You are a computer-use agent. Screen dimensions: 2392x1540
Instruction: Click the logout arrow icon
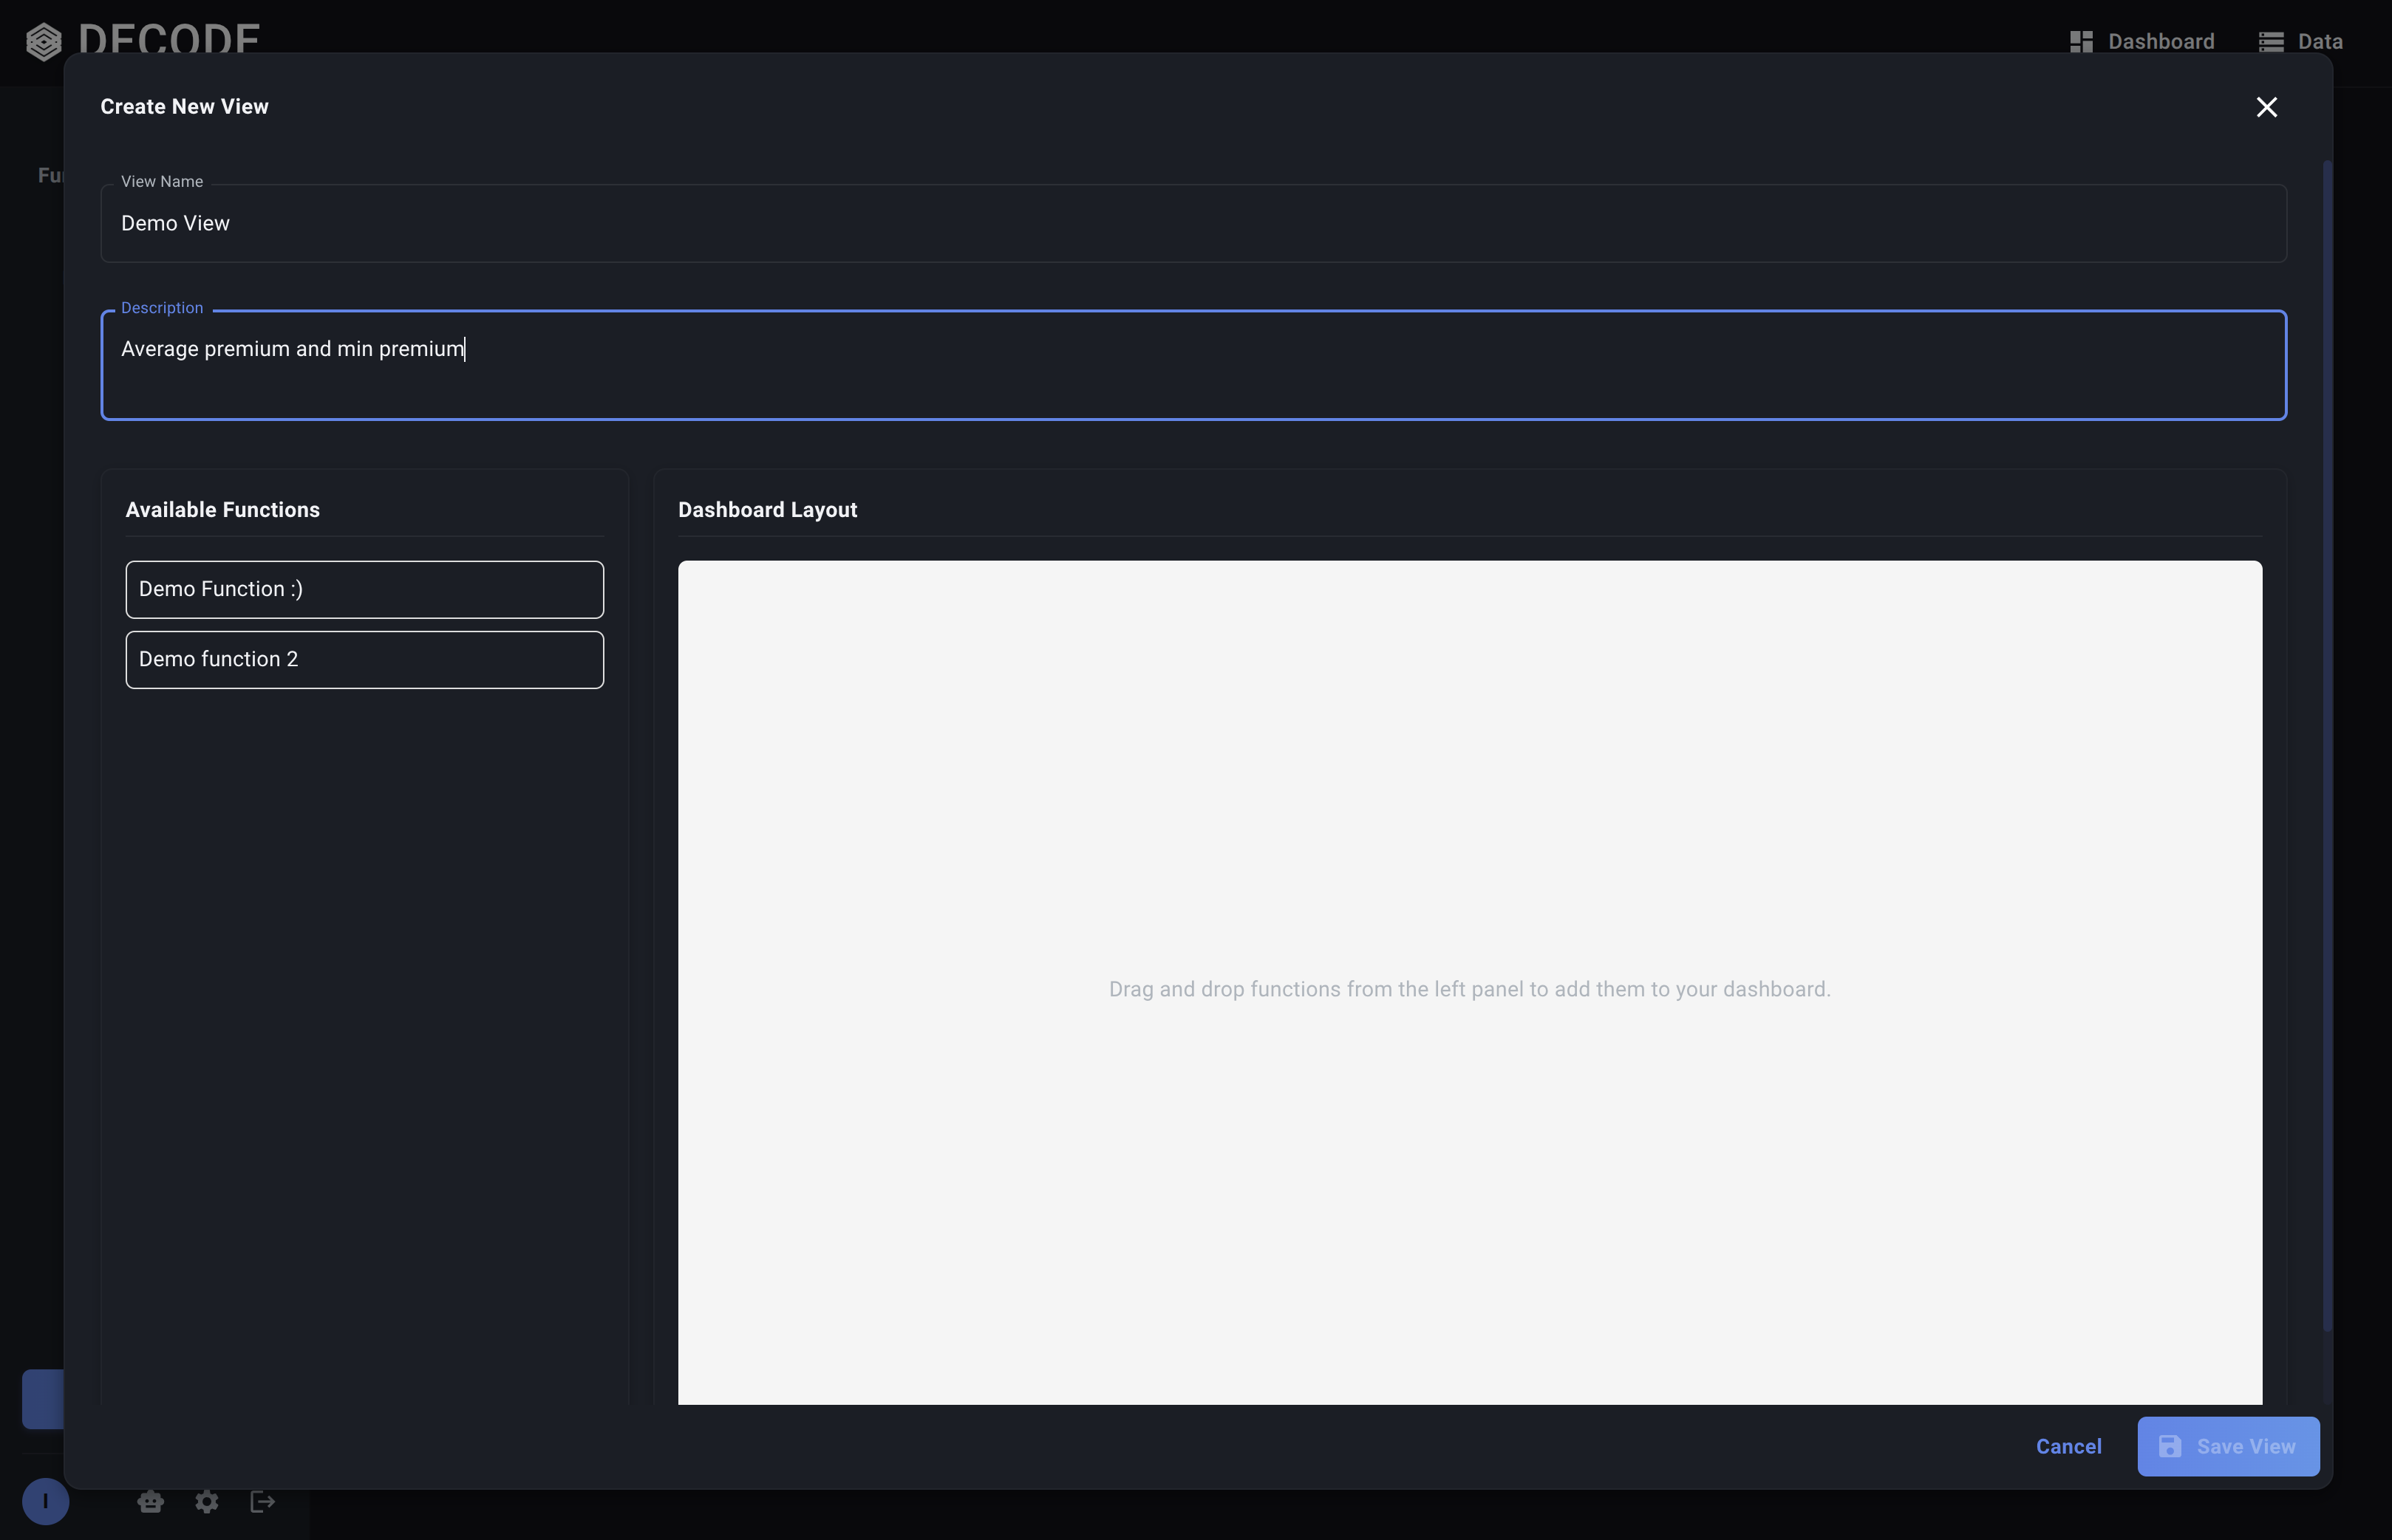[x=262, y=1501]
